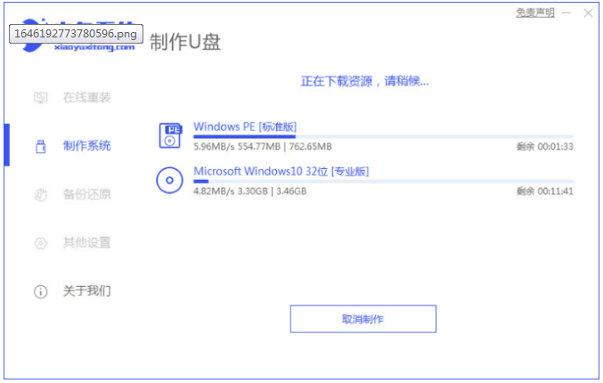Click the info circle icon beside 关于我们
Image resolution: width=603 pixels, height=383 pixels.
[x=40, y=291]
